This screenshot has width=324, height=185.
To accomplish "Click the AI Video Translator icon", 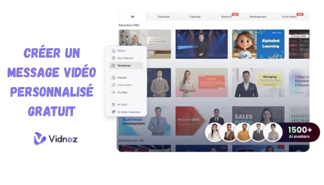I will point(113,112).
